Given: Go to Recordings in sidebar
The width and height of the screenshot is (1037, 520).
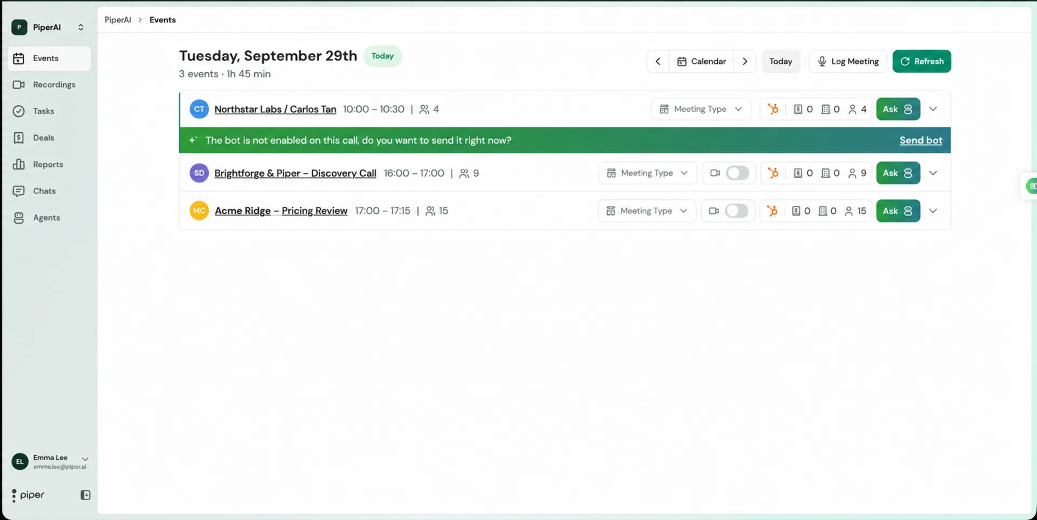Looking at the screenshot, I should coord(49,85).
